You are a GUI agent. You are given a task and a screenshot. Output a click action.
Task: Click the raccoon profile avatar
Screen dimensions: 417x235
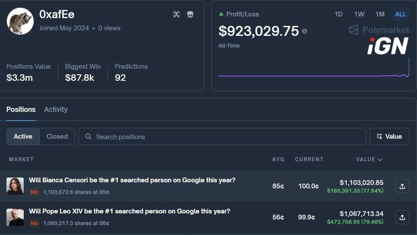pyautogui.click(x=20, y=21)
